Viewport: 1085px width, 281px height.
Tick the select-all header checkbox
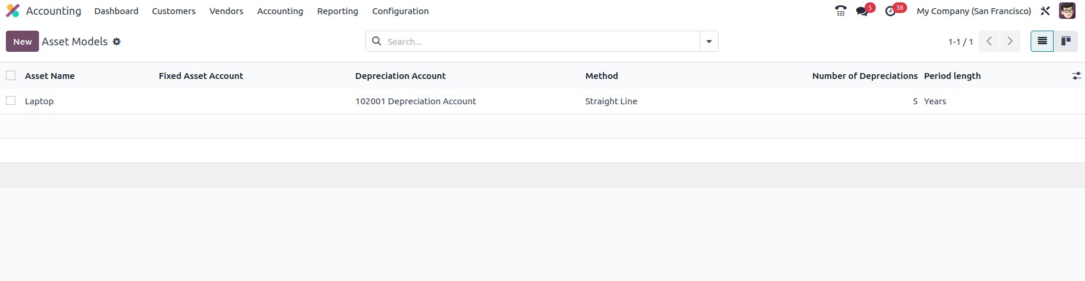(x=11, y=75)
